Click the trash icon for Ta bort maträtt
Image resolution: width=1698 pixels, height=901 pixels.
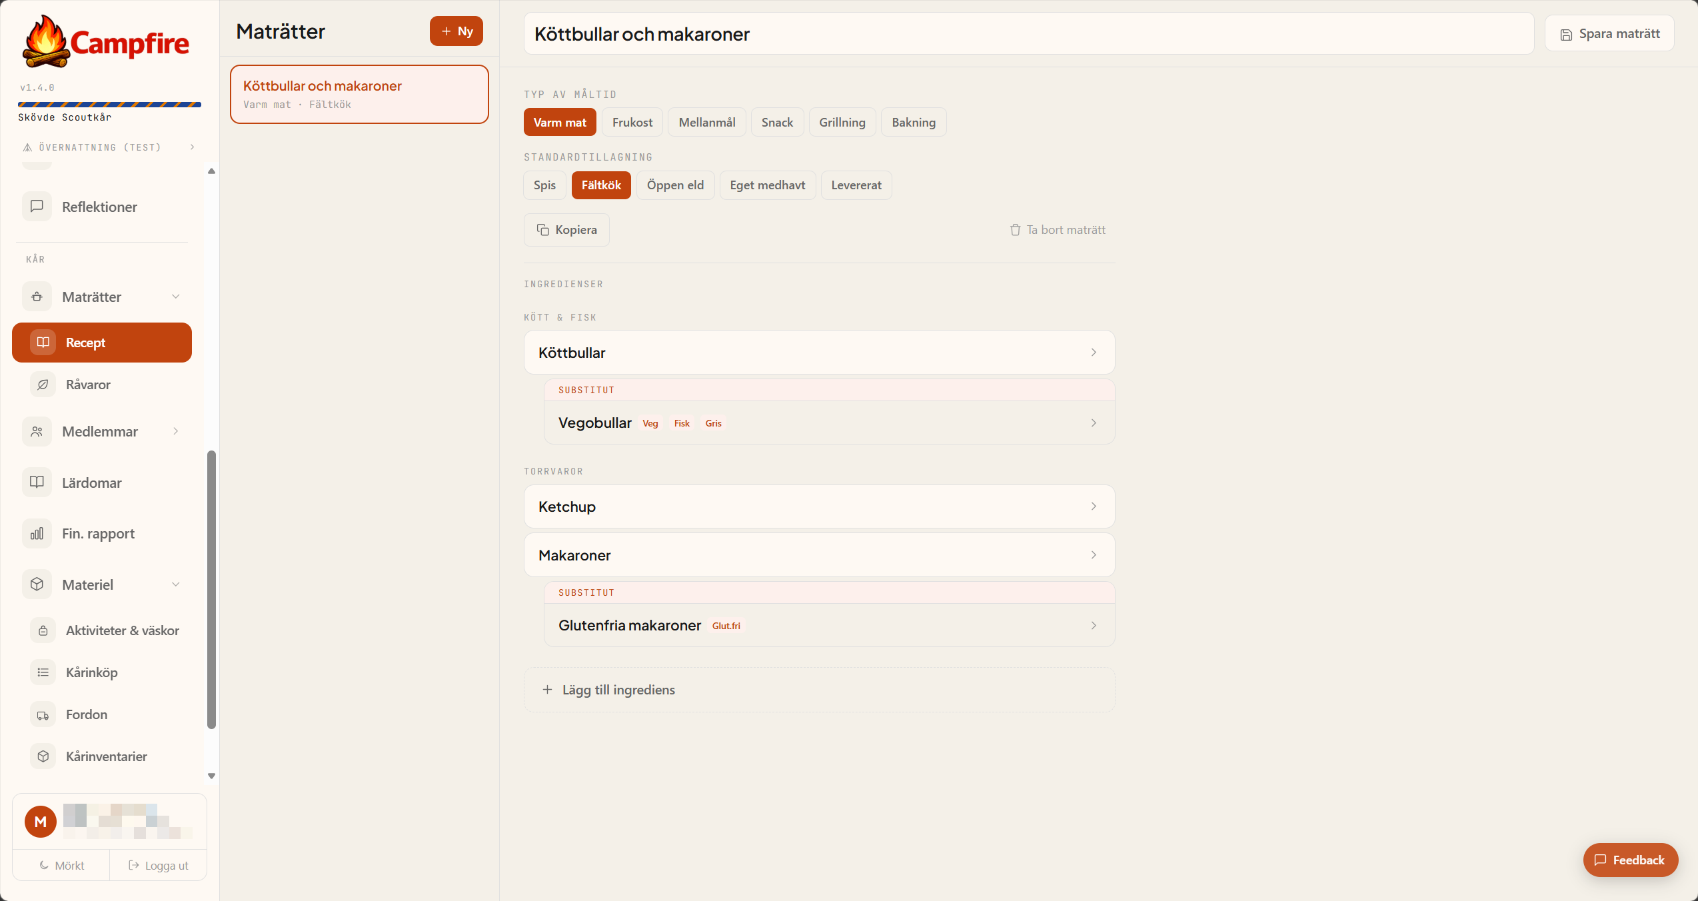pos(1015,230)
